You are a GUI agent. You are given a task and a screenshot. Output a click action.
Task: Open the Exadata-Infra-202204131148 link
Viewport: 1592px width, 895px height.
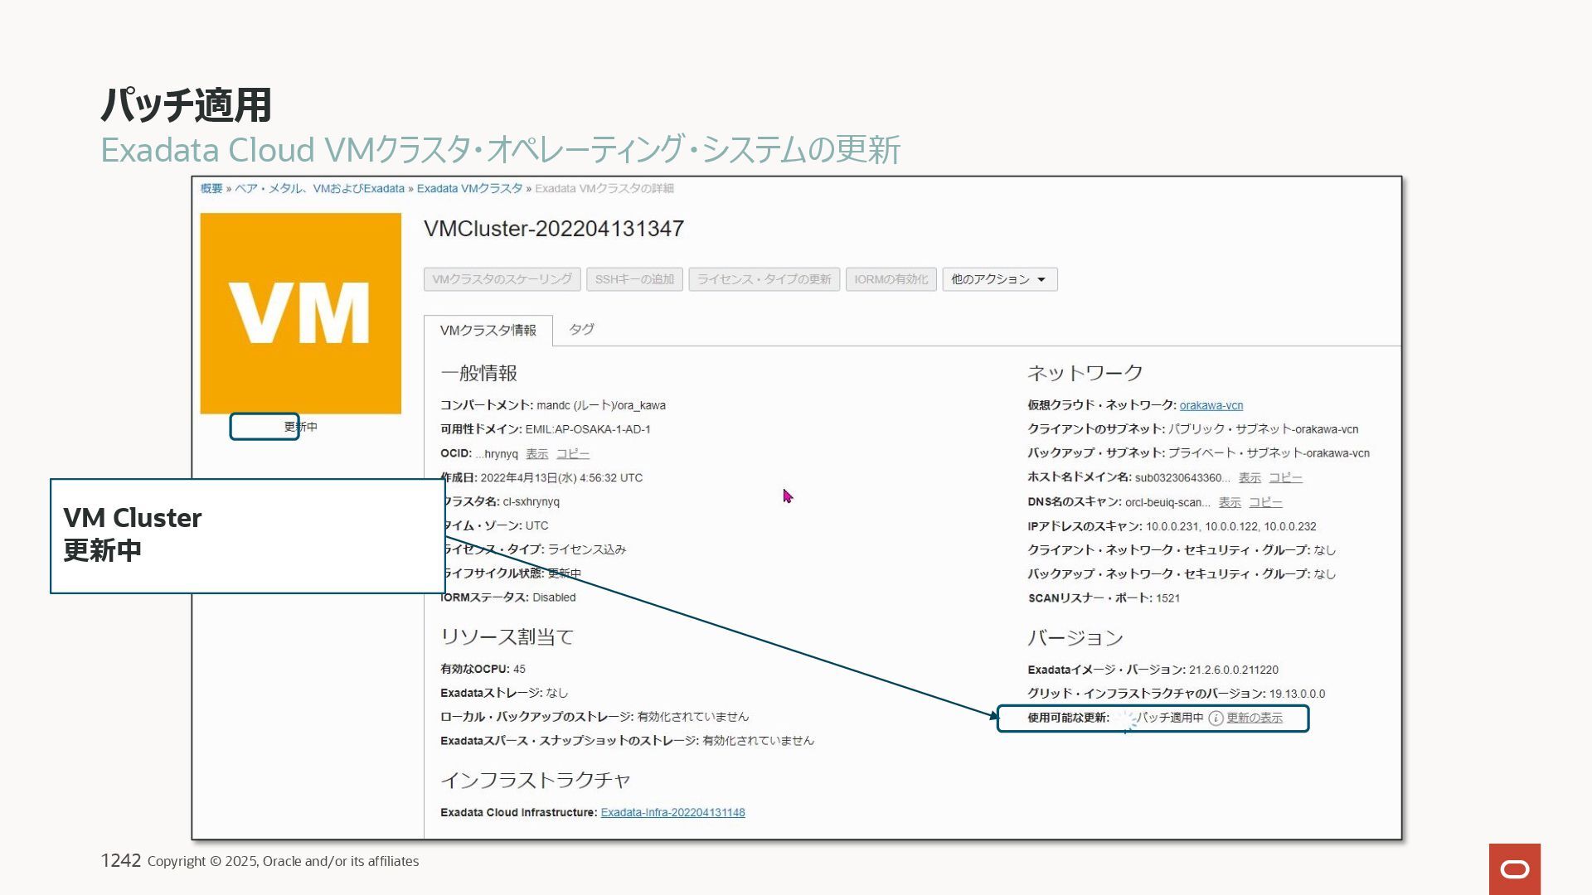[x=672, y=812]
